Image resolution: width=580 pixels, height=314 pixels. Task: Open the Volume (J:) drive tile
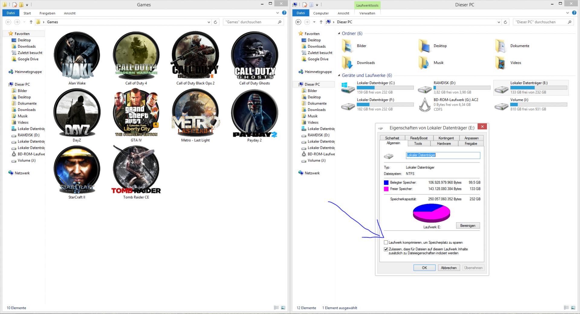pyautogui.click(x=531, y=104)
